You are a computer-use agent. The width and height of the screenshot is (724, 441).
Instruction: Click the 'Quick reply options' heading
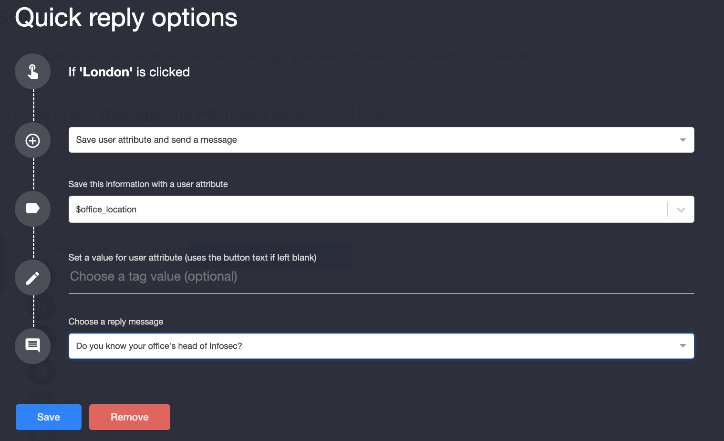126,18
